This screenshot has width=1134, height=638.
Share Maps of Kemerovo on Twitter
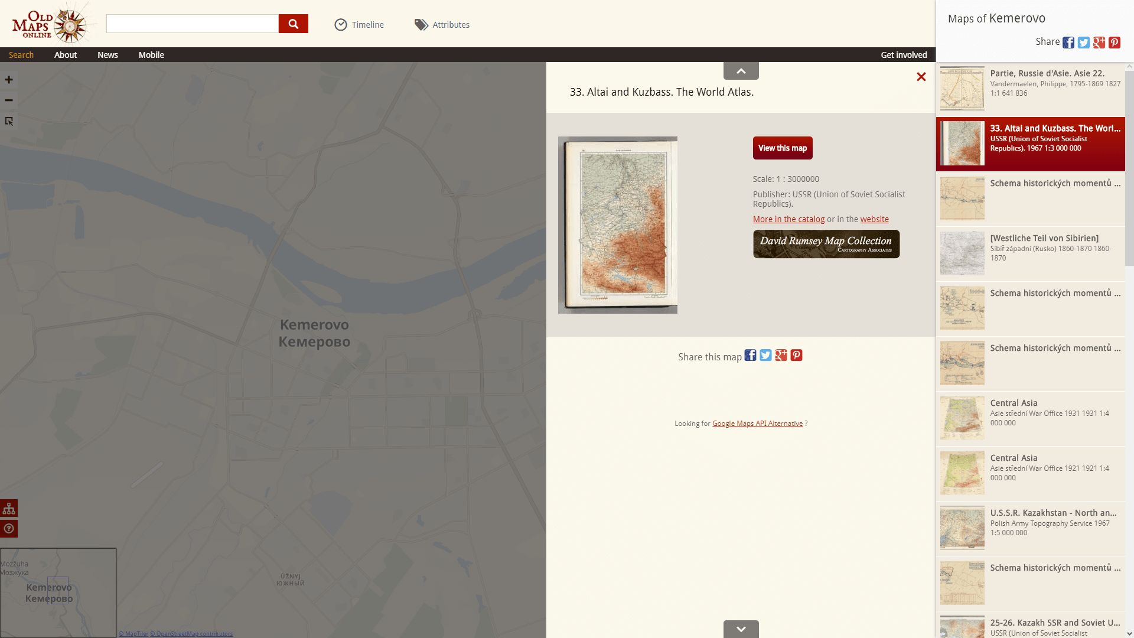pos(1083,43)
